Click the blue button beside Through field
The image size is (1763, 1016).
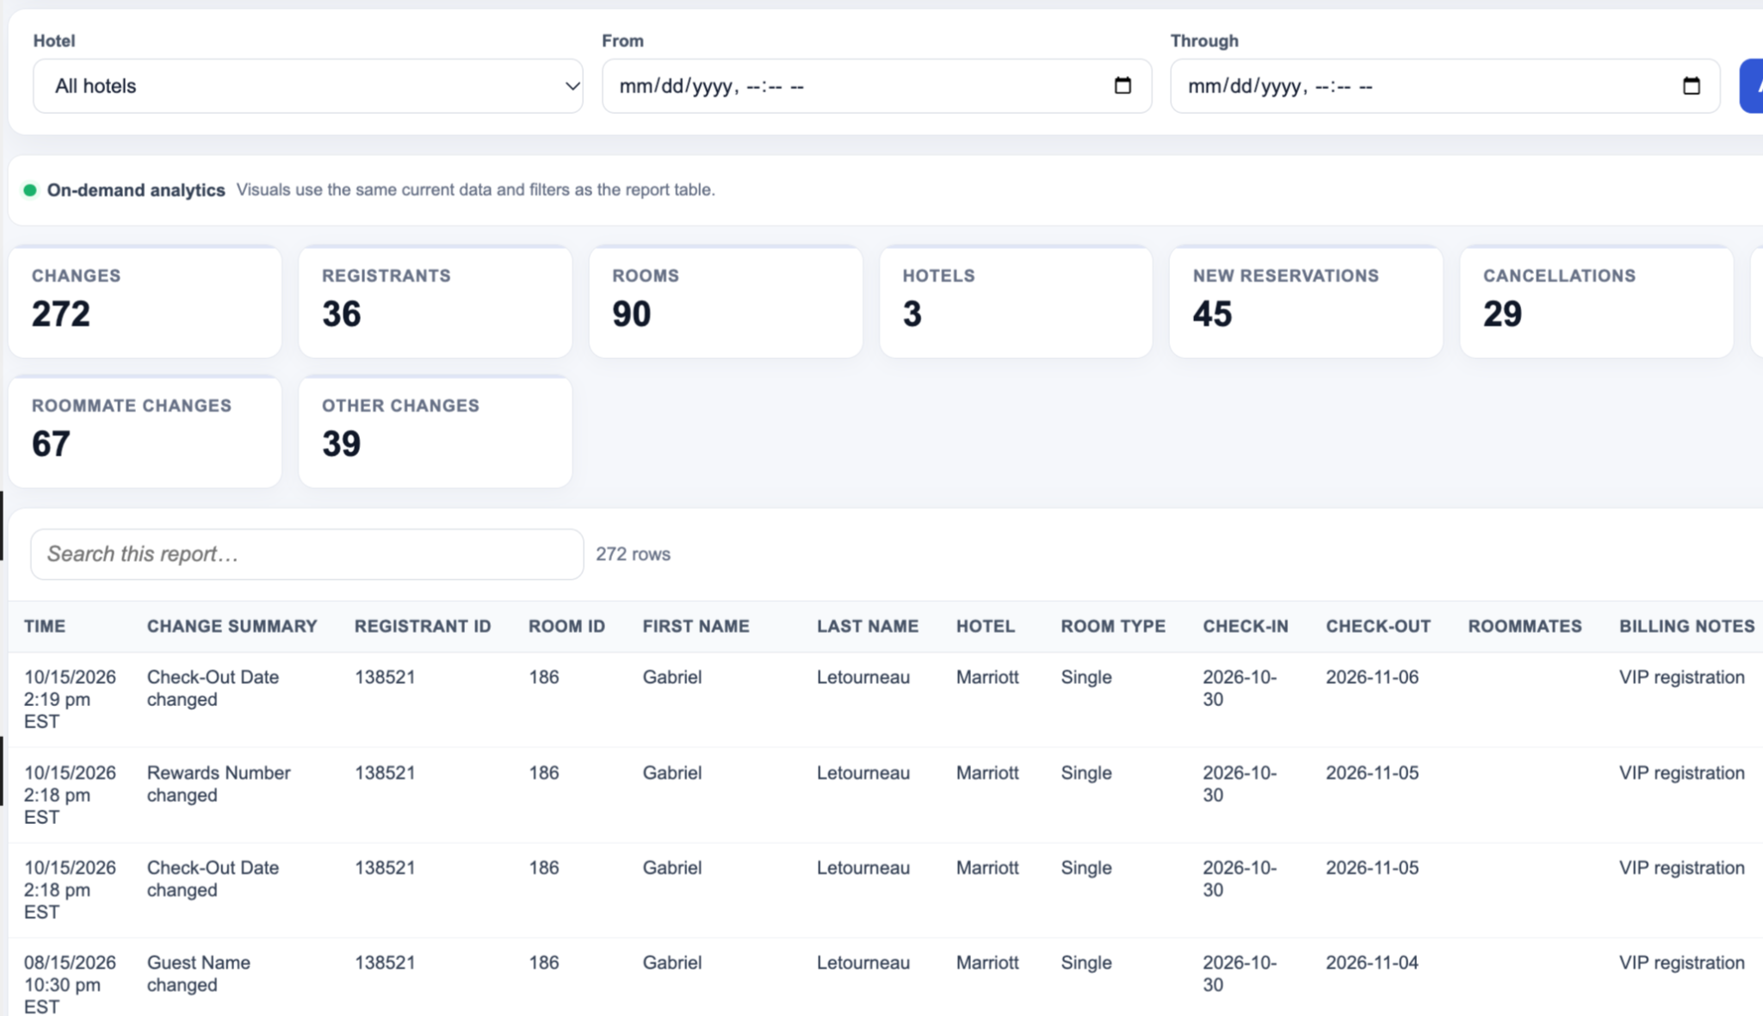pos(1752,86)
